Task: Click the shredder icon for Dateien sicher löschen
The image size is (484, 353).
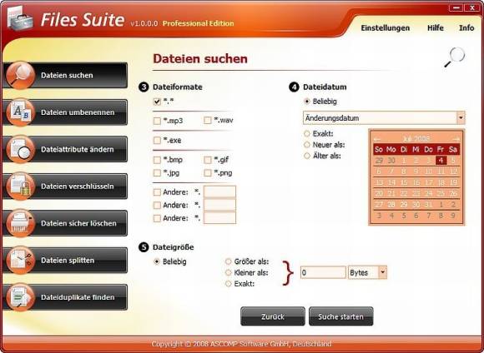Action: (20, 223)
